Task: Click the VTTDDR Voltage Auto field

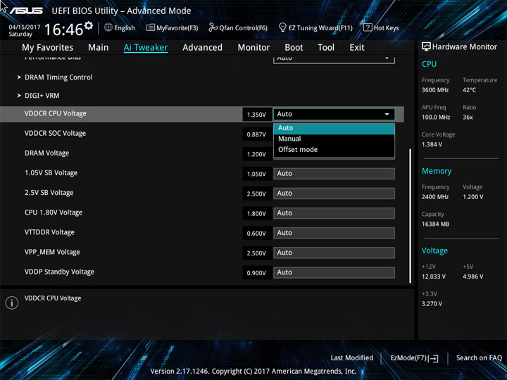Action: pos(334,233)
